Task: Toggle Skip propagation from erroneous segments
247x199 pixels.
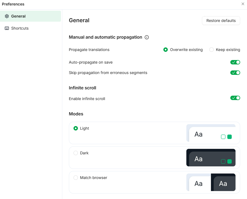Action: click(235, 73)
